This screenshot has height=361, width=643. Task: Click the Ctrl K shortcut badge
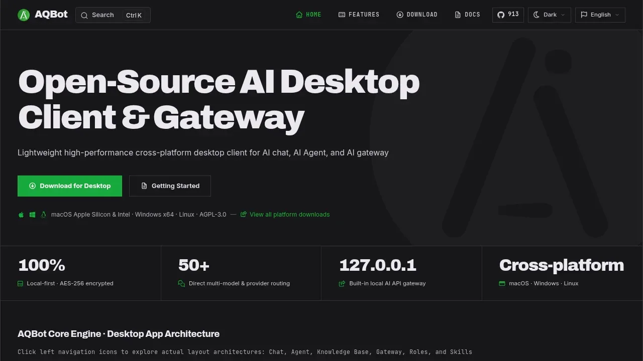(134, 15)
